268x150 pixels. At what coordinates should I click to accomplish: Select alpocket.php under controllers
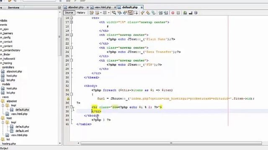14,71
